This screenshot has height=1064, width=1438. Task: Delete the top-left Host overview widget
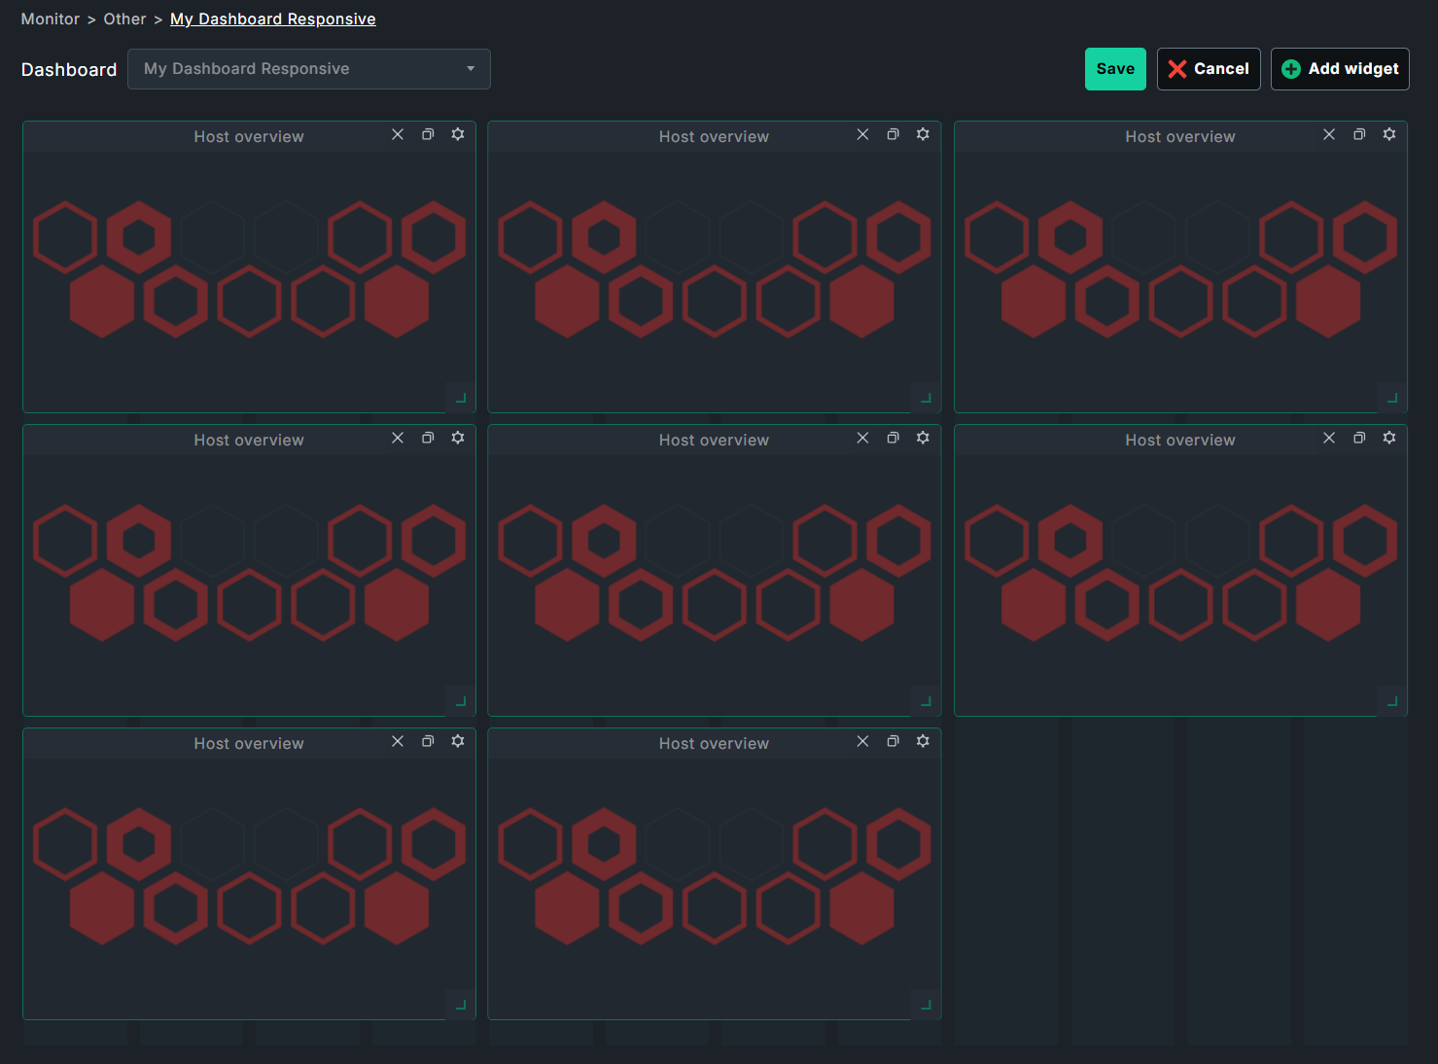(398, 134)
